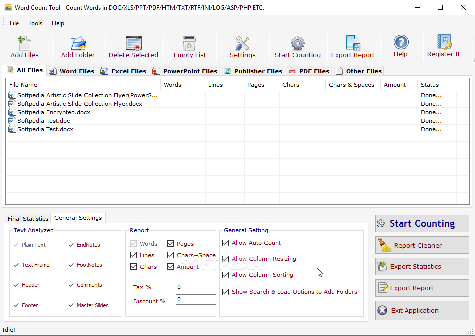This screenshot has width=475, height=336.
Task: Toggle the Lines report checkbox
Action: click(133, 255)
